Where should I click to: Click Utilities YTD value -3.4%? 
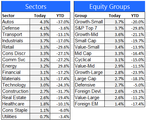tap(60, 117)
